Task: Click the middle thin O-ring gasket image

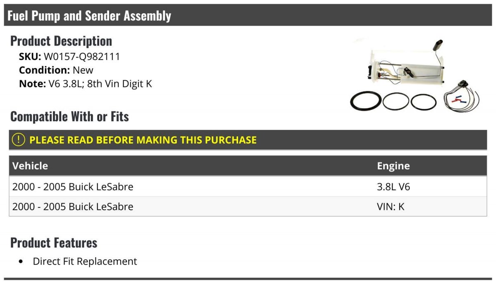Action: pyautogui.click(x=396, y=101)
